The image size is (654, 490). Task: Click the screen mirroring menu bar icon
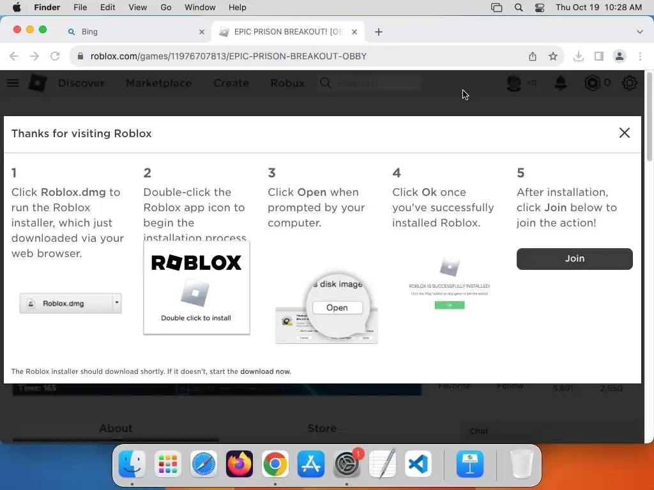tap(496, 8)
